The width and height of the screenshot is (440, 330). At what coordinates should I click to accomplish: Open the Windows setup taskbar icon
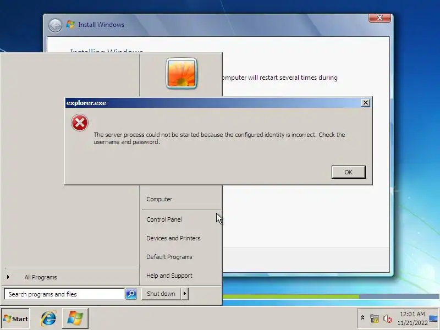(75, 318)
